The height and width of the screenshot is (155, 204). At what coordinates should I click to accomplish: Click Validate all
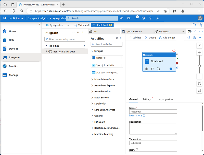tap(82, 25)
